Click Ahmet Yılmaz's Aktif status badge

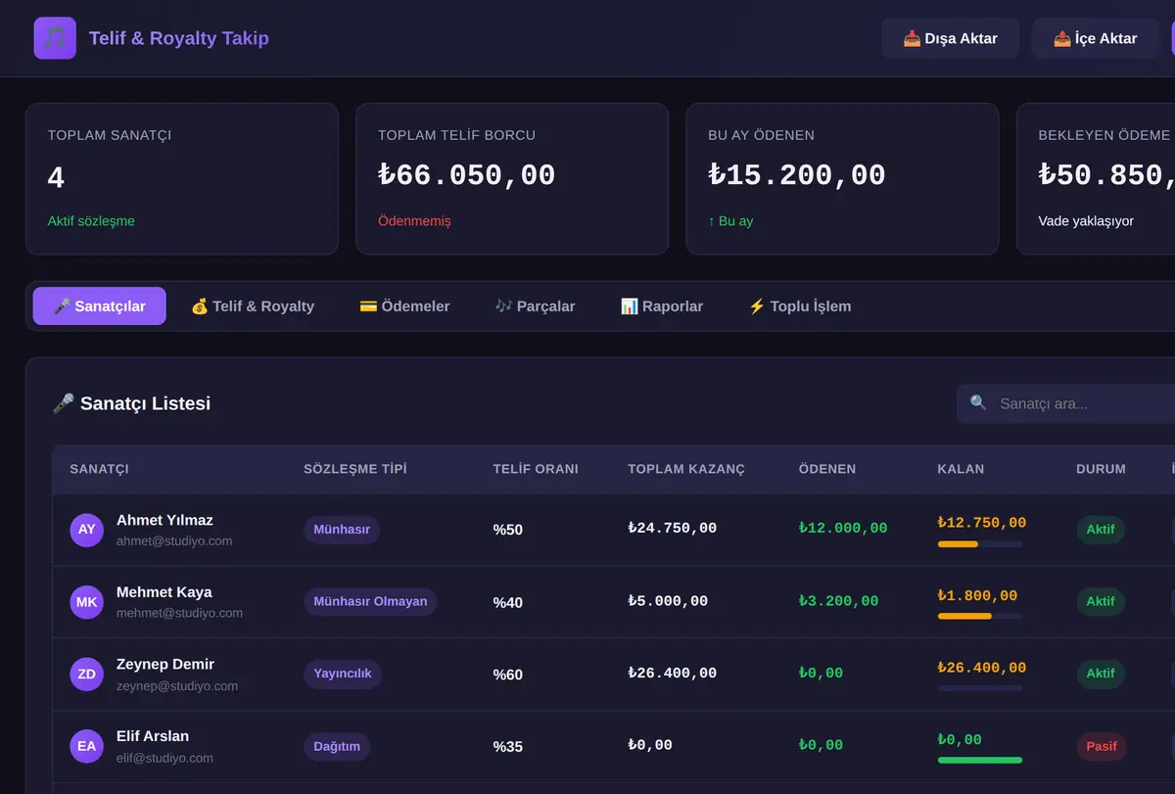[x=1101, y=530]
